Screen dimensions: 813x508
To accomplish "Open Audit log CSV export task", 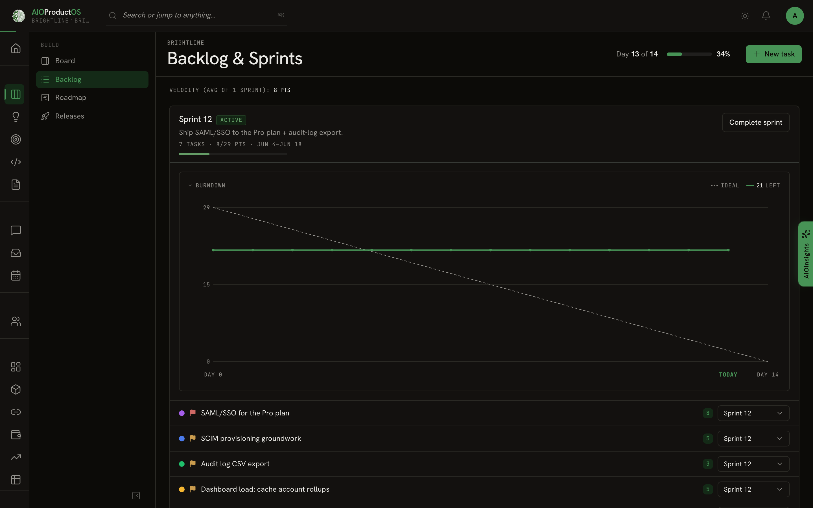I will [x=235, y=464].
